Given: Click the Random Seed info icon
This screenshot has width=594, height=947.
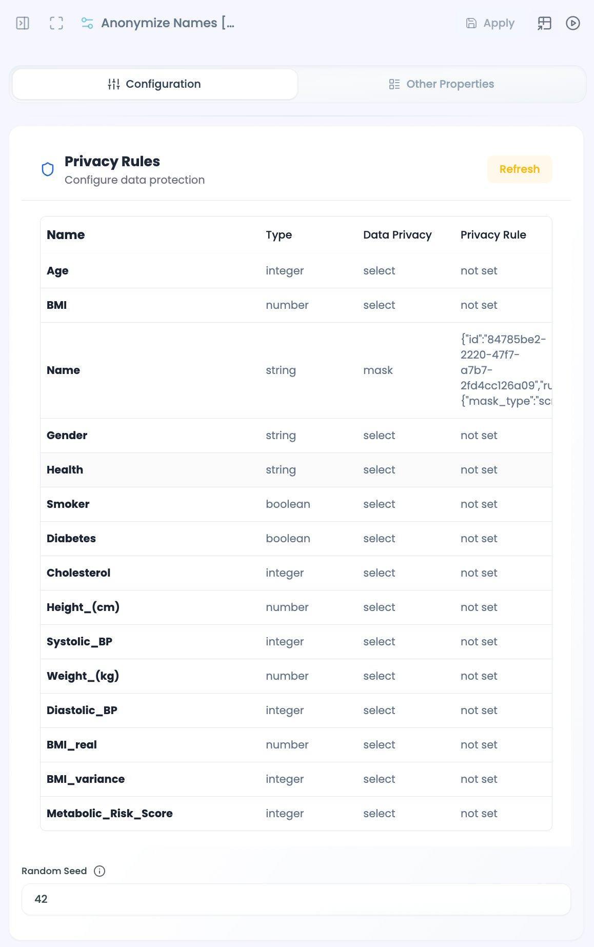Looking at the screenshot, I should 100,871.
